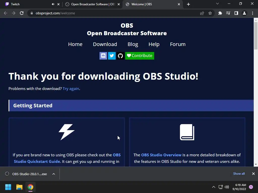The image size is (258, 193).
Task: Open the Chrome extensions puzzle icon
Action: tap(220, 13)
